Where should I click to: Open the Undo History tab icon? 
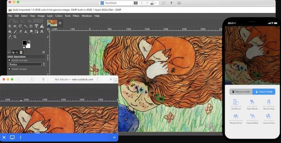17,52
